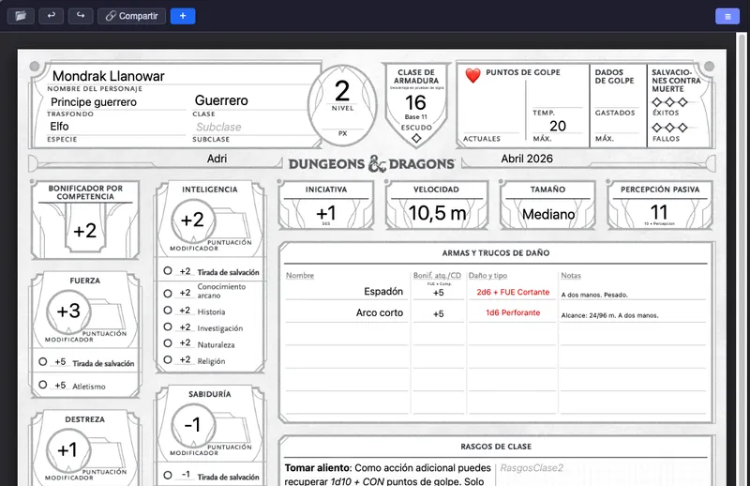Toggle the Religión proficiency circle
The image size is (750, 486).
(168, 359)
